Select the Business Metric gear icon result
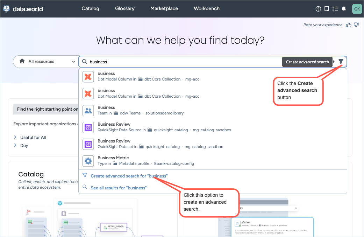364x237 pixels. [88, 161]
